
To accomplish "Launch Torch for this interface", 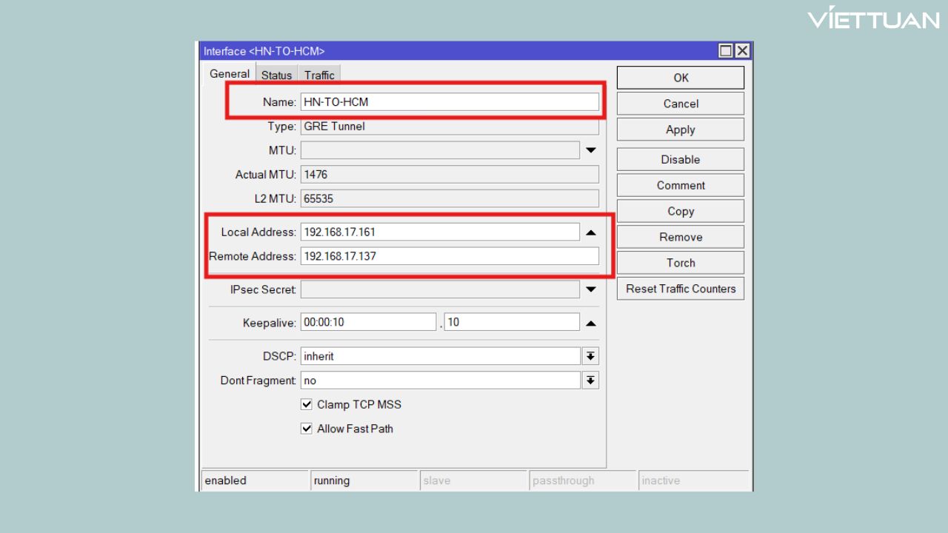I will click(x=679, y=262).
